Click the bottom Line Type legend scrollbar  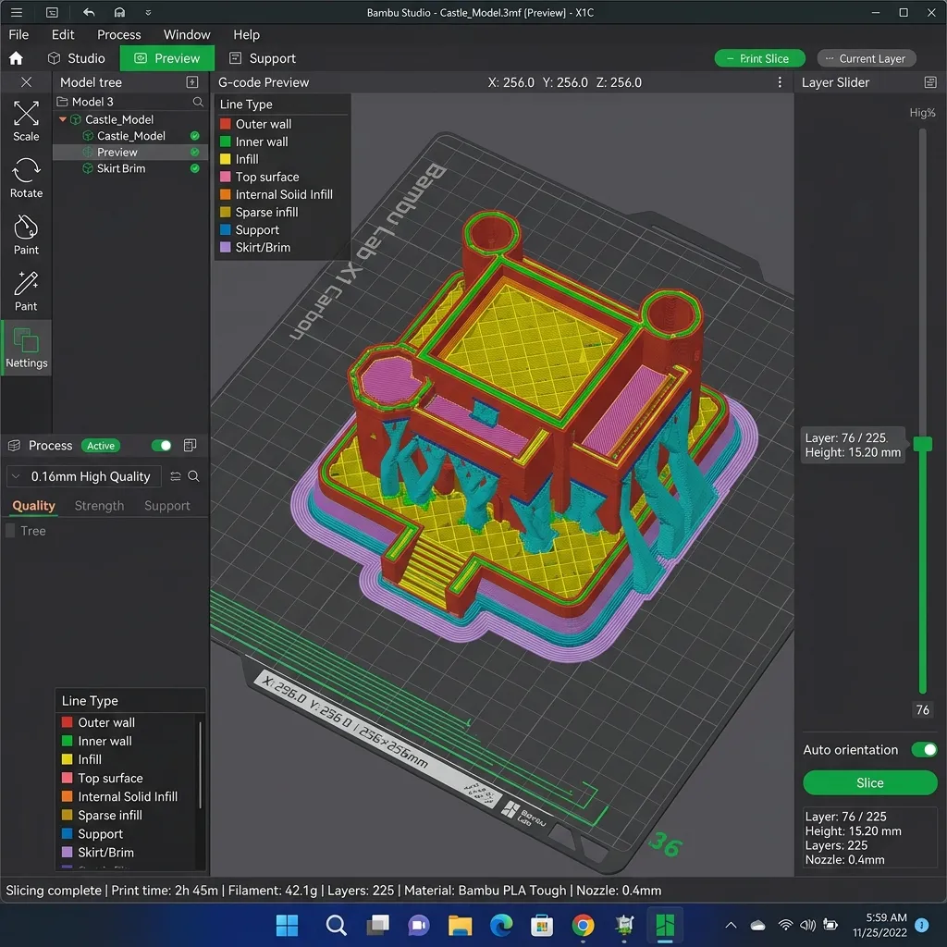coord(200,764)
